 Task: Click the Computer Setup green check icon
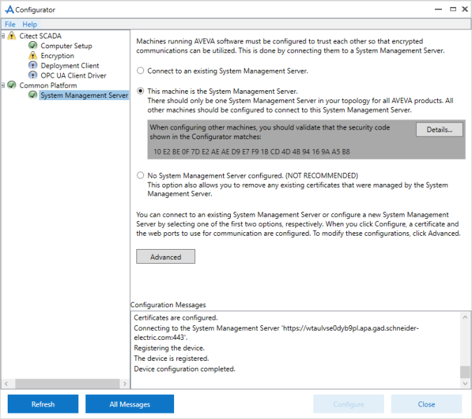[33, 46]
